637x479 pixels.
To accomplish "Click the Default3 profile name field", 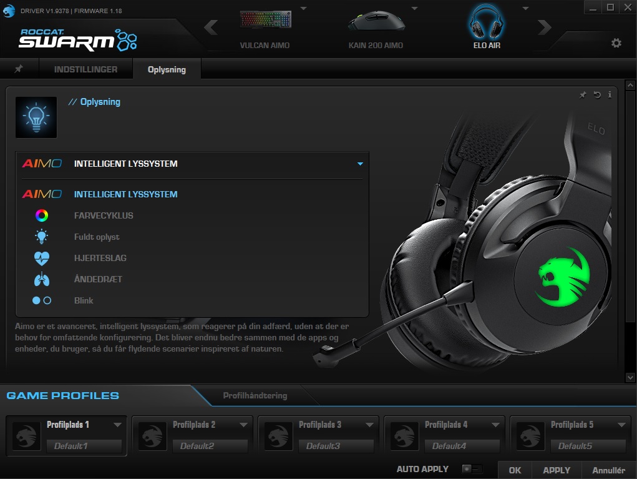I will pos(336,446).
